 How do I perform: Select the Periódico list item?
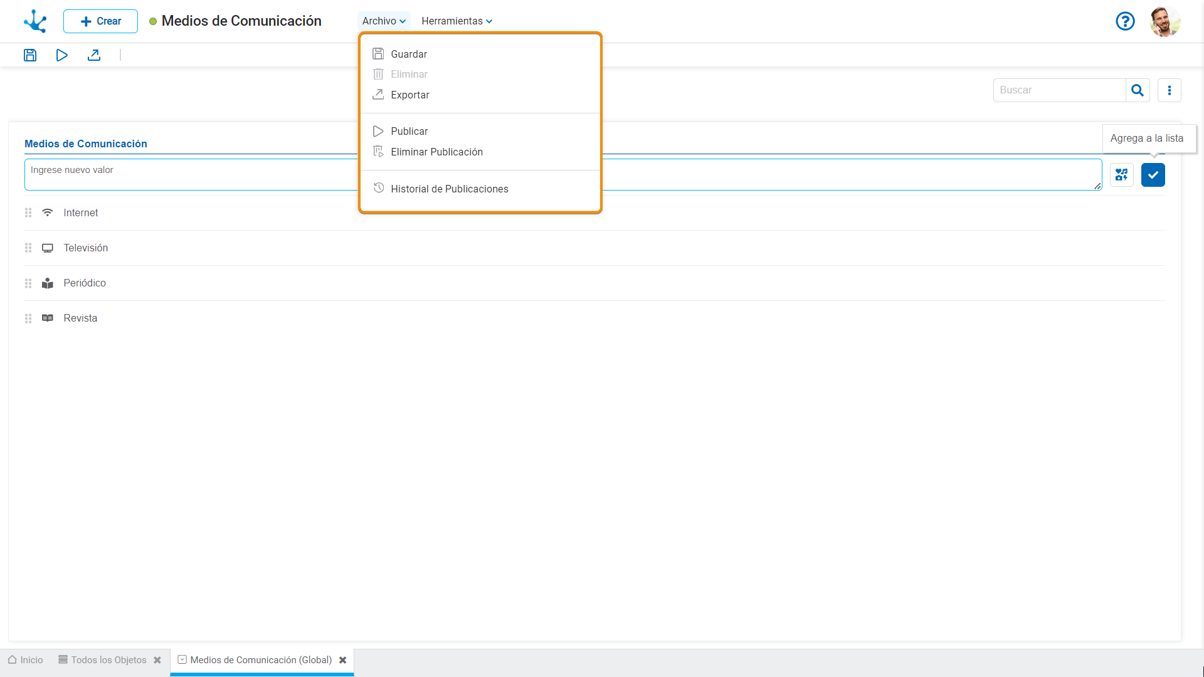click(594, 283)
